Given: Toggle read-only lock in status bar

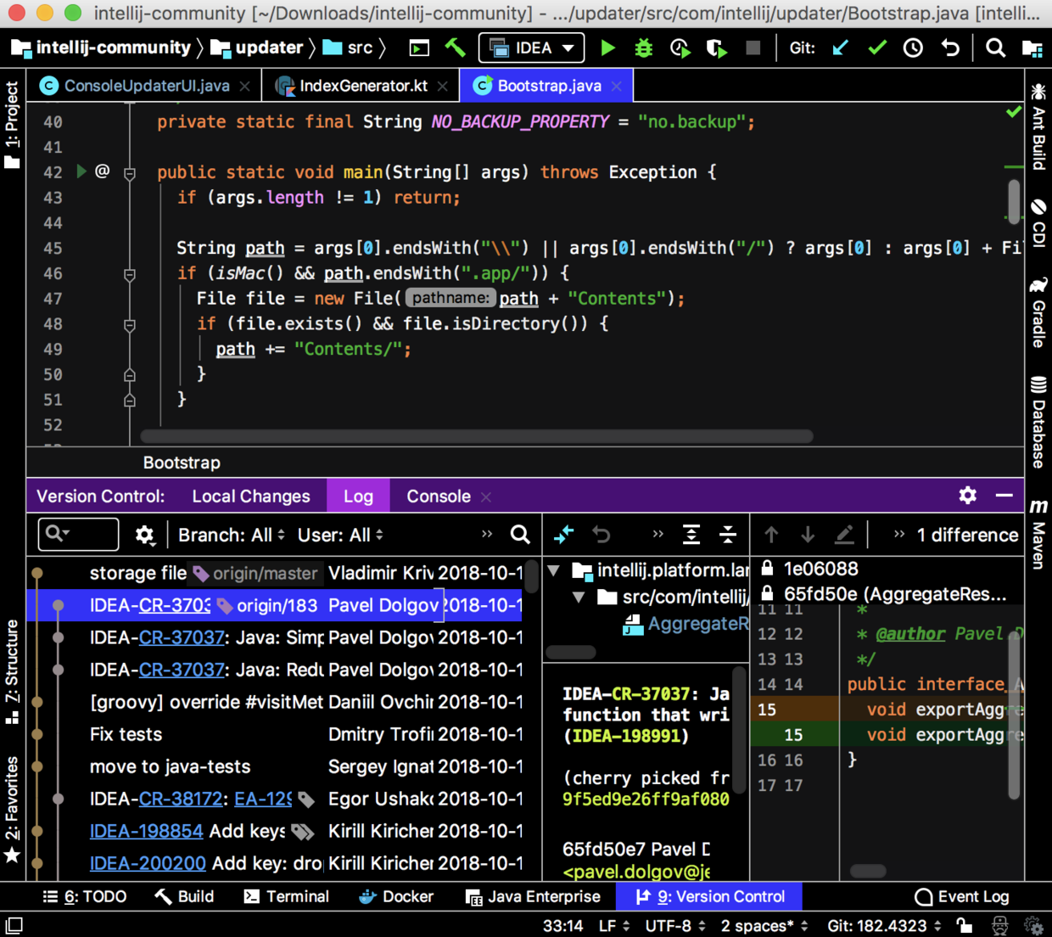Looking at the screenshot, I should [x=964, y=925].
